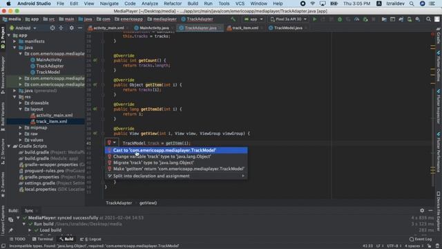Expand the drawable folder
Image resolution: width=442 pixels, height=249 pixels.
point(21,103)
